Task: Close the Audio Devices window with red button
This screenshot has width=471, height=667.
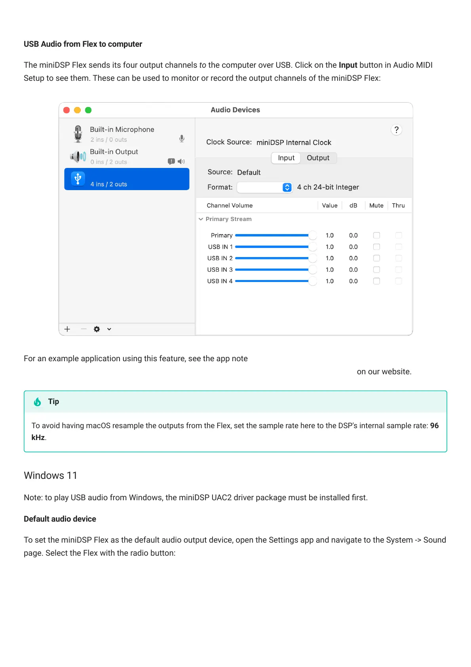Action: [x=67, y=110]
